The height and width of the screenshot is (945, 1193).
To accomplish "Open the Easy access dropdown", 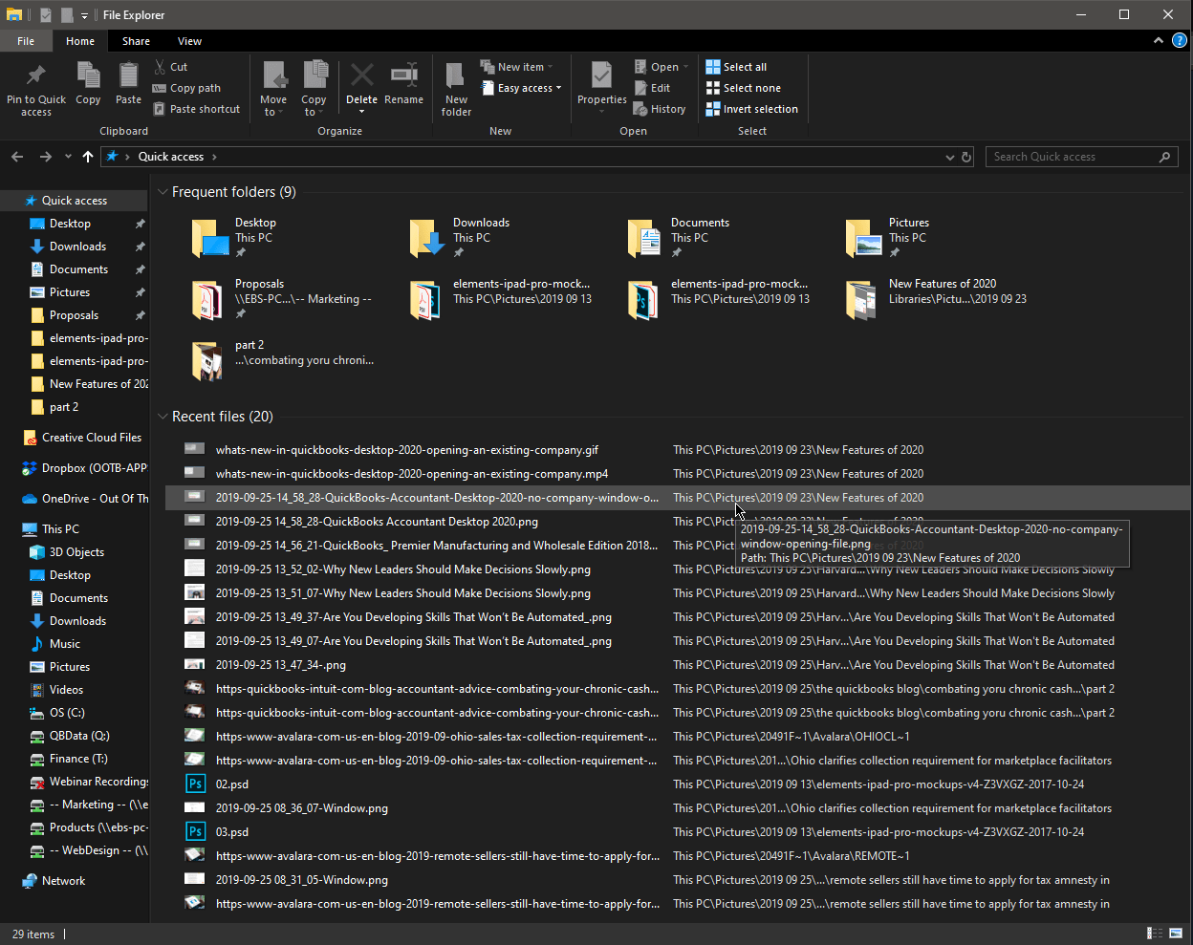I will click(x=521, y=88).
